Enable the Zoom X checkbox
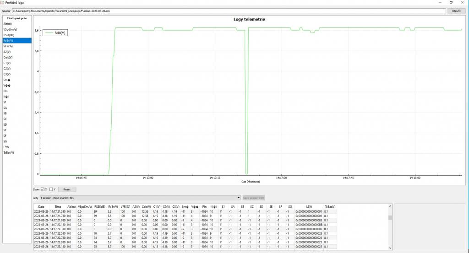The width and height of the screenshot is (469, 253). point(43,189)
